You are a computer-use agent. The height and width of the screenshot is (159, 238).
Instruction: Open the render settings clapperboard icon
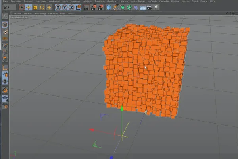(100, 8)
